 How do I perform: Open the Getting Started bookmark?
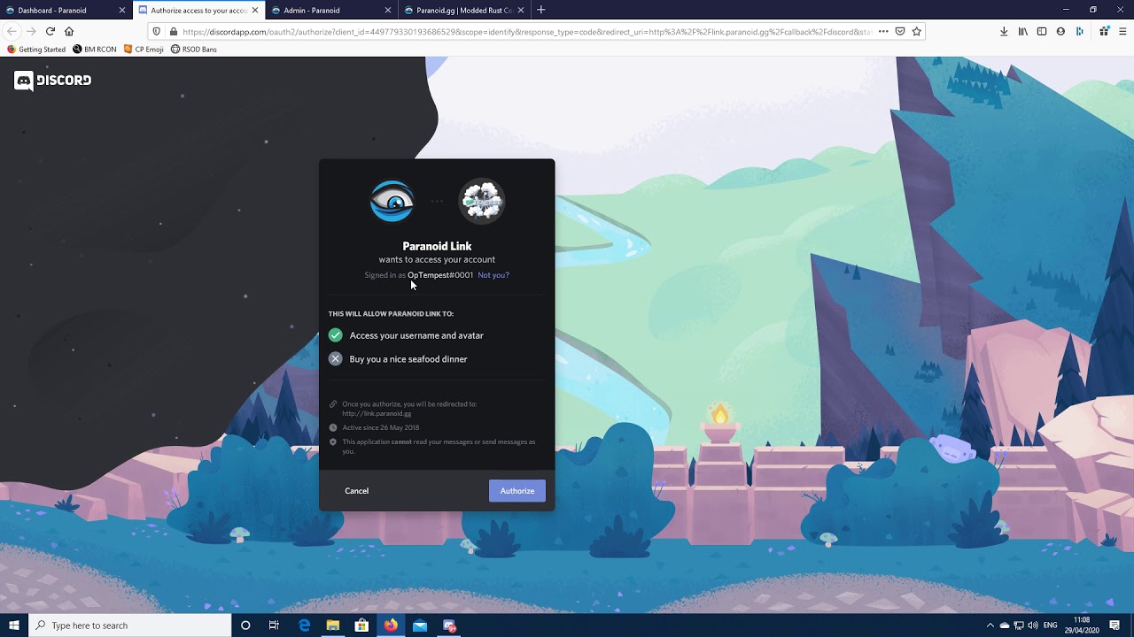point(36,50)
